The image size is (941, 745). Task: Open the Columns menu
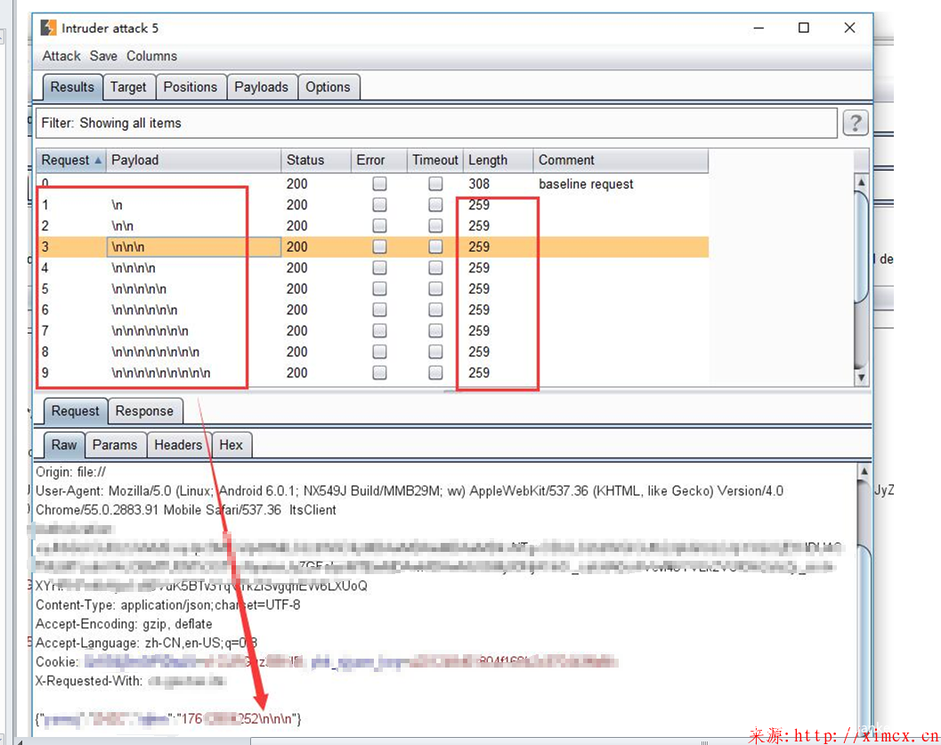[x=151, y=56]
